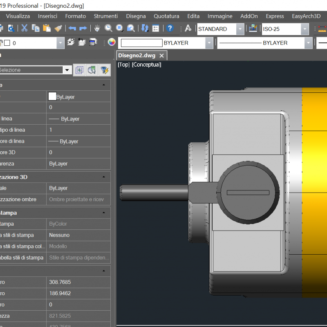Image resolution: width=327 pixels, height=327 pixels.
Task: Open Help with the question mark icon
Action: click(x=170, y=28)
